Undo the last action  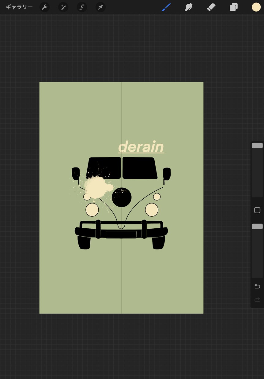(257, 286)
